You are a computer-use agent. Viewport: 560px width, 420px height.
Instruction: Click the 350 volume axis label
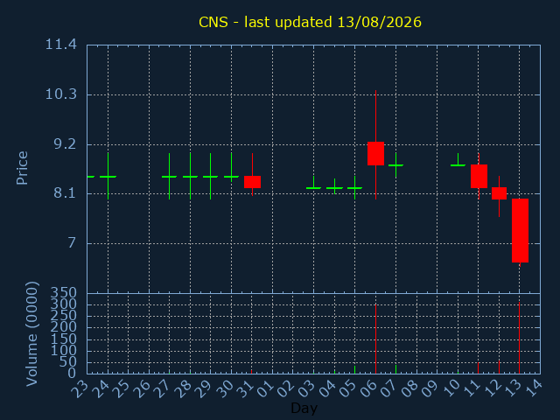coord(63,293)
